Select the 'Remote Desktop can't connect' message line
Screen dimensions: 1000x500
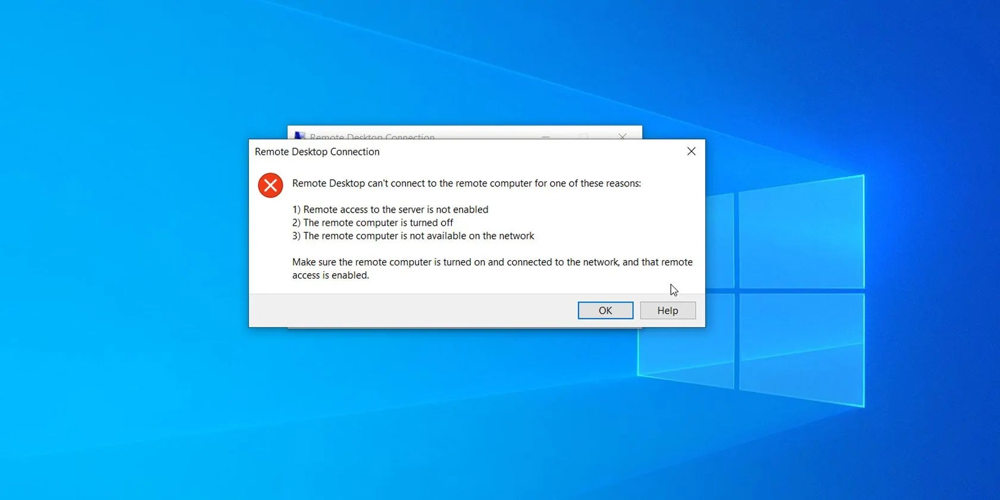467,183
